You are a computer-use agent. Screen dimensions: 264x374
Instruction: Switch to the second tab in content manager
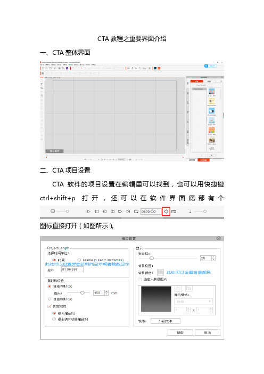click(x=209, y=82)
